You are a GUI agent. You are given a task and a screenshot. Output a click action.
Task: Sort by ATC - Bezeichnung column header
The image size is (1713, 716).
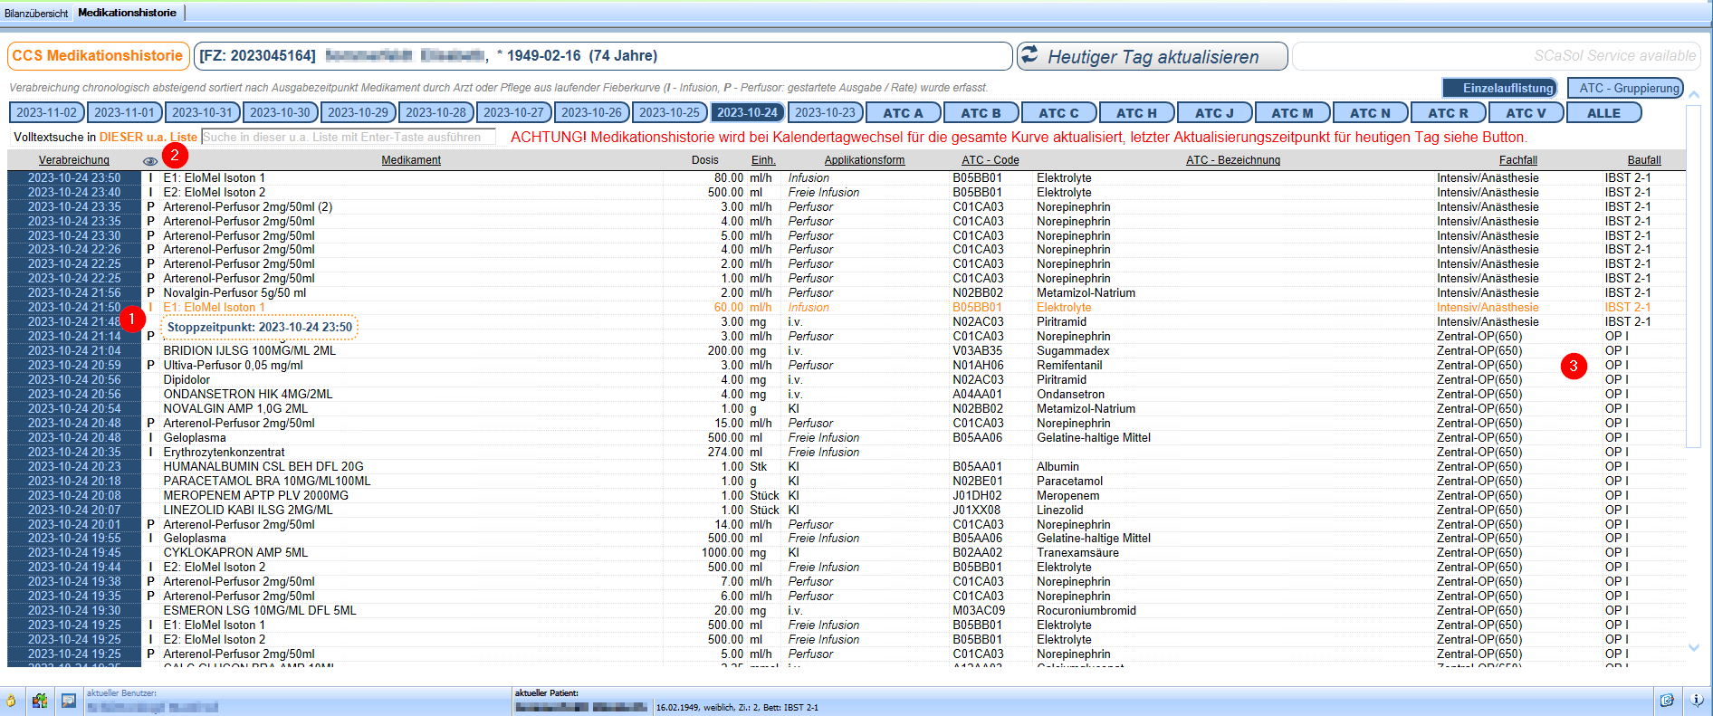(x=1233, y=160)
